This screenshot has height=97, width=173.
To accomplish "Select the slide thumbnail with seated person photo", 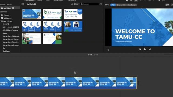I will 31,39.
